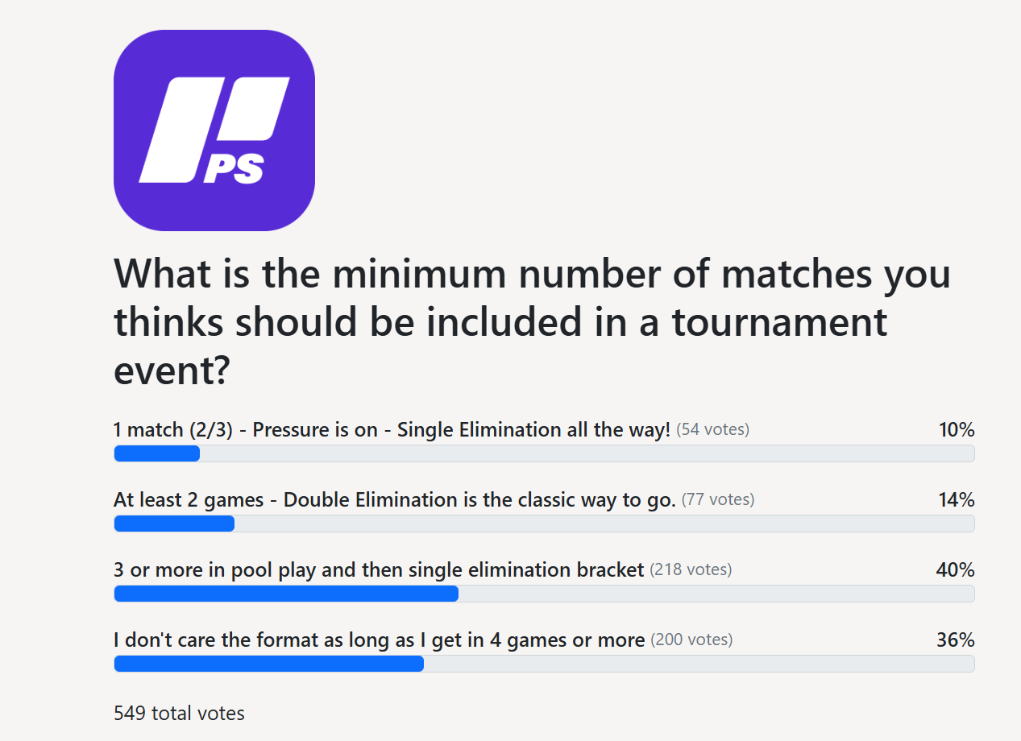The width and height of the screenshot is (1021, 741).
Task: Click the "549 total votes" text
Action: pyautogui.click(x=179, y=714)
